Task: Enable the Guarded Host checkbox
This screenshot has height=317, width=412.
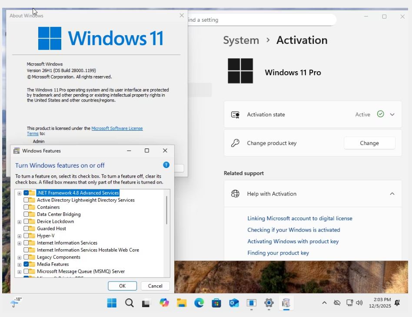Action: point(26,228)
